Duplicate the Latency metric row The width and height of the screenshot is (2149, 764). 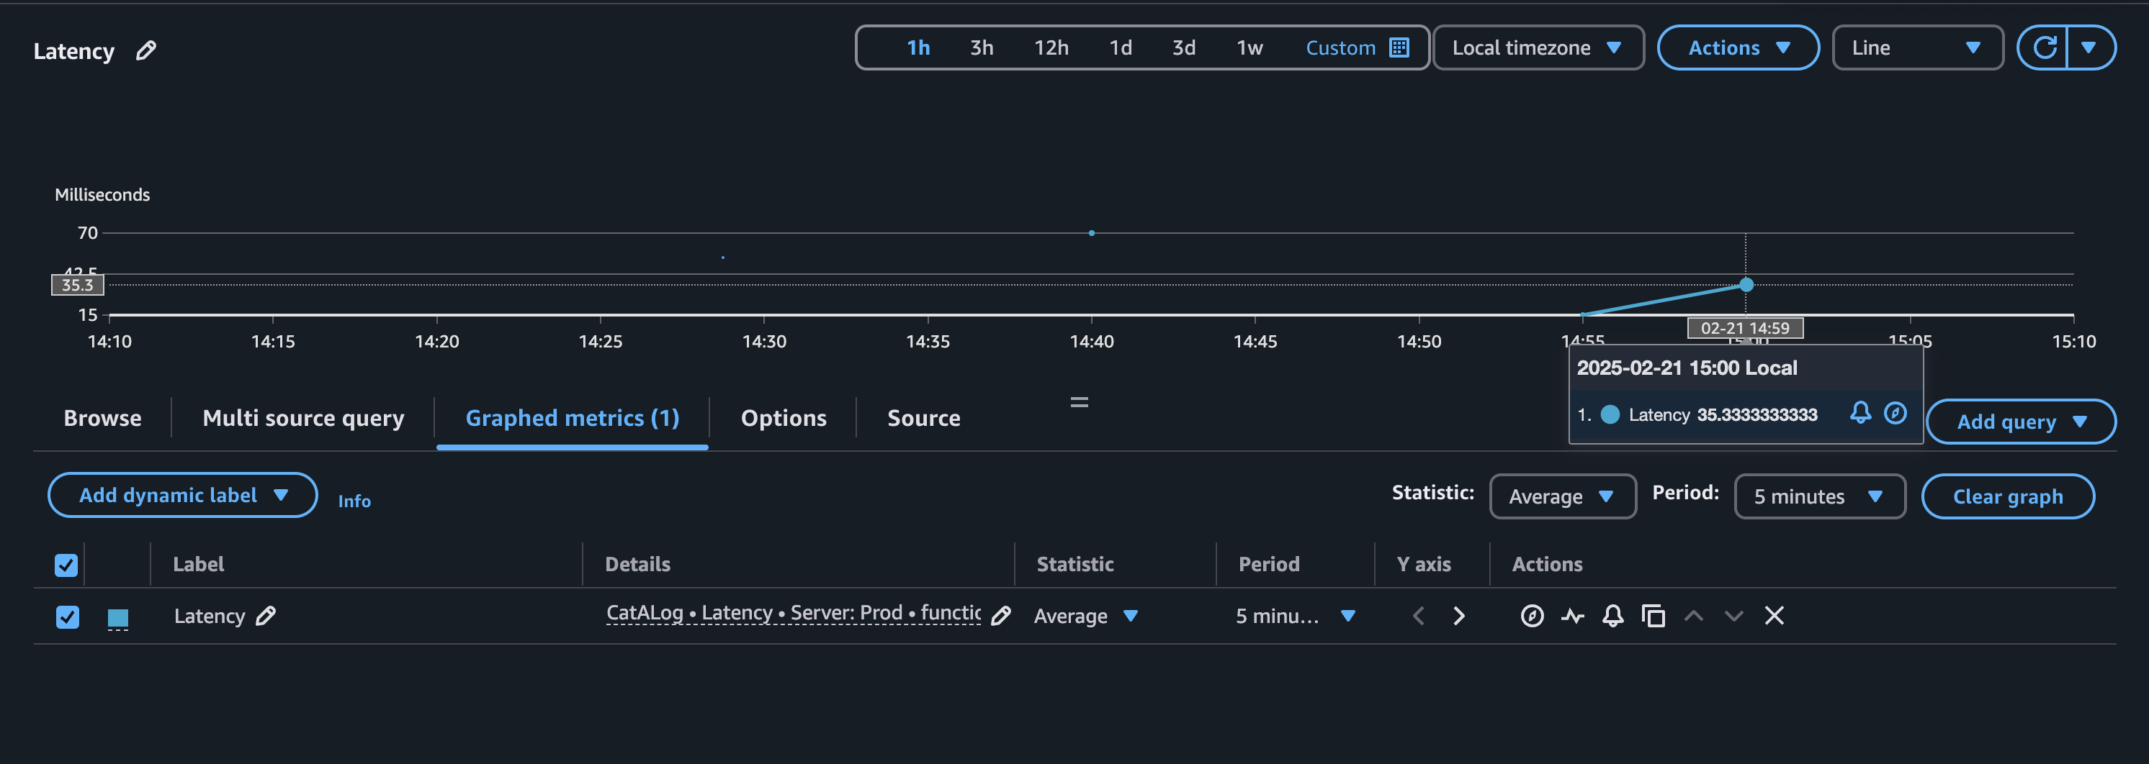tap(1654, 616)
